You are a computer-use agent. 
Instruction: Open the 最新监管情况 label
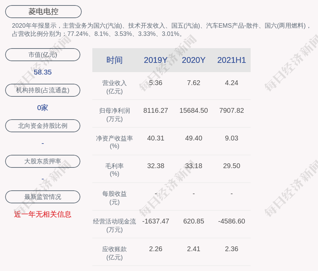43,197
